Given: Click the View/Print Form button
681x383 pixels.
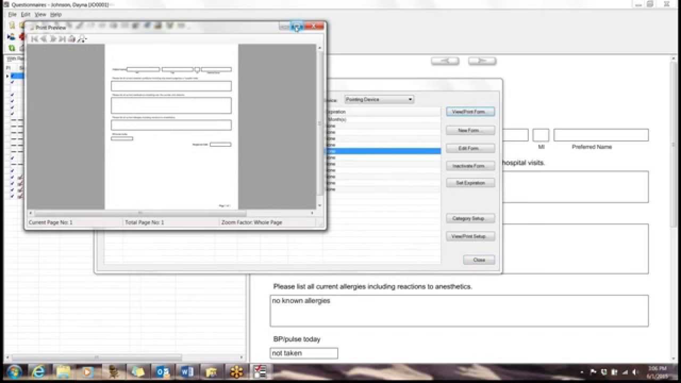Looking at the screenshot, I should [470, 112].
